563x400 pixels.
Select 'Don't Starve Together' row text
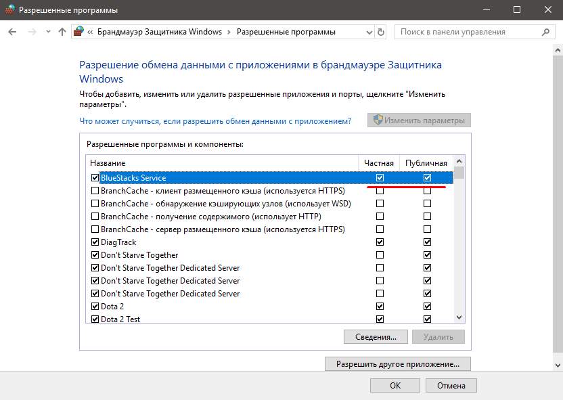click(139, 255)
